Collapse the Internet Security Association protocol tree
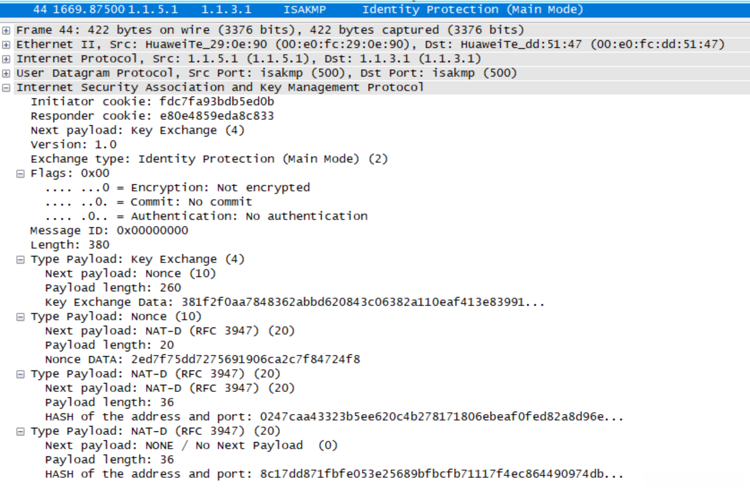The image size is (750, 491). [x=6, y=88]
